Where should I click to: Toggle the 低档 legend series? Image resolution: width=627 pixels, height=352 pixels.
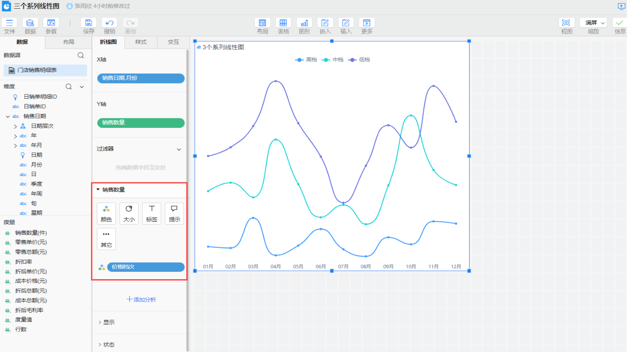click(359, 60)
